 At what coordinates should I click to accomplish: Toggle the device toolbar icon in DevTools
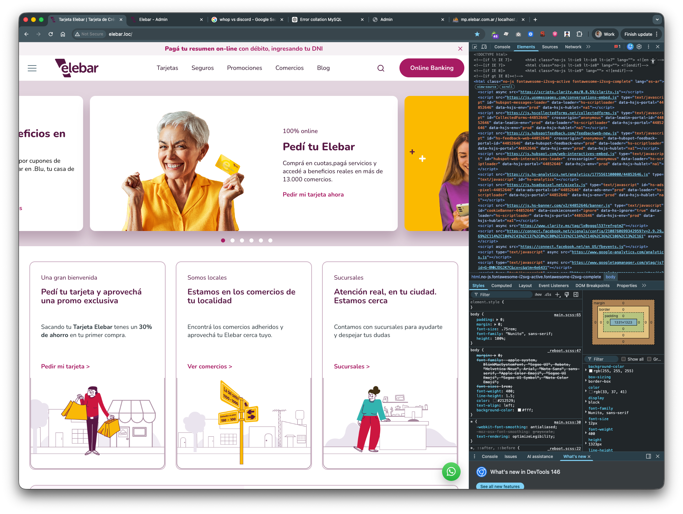click(x=484, y=47)
